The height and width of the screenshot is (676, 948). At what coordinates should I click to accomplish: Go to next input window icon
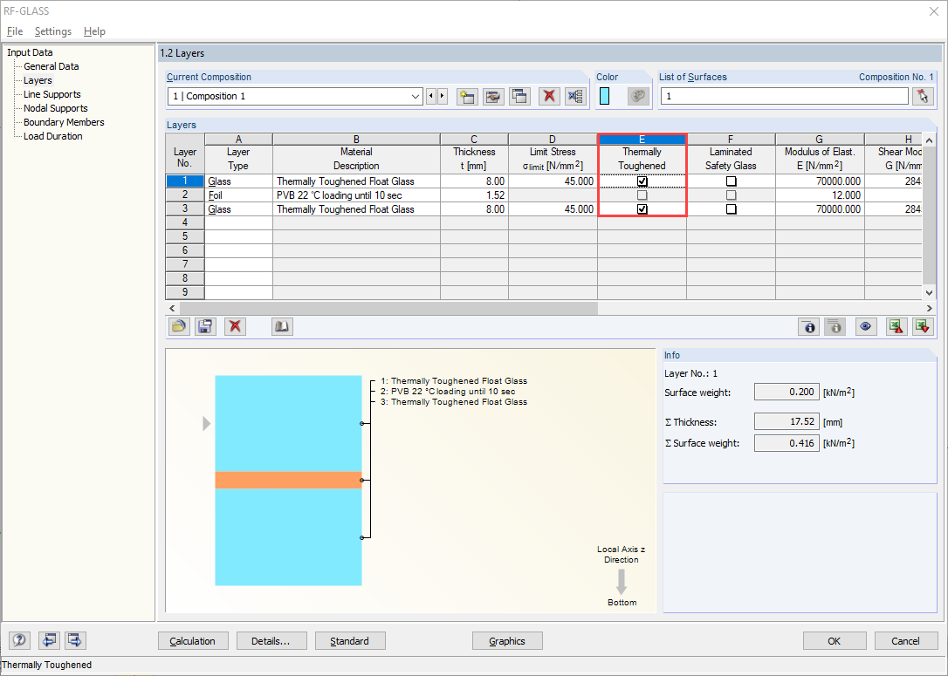(75, 640)
